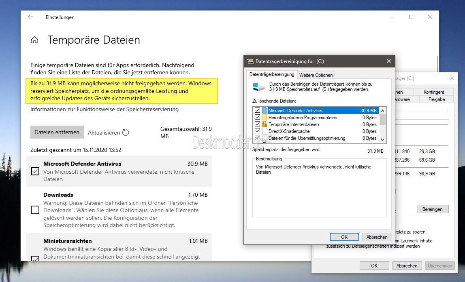Click the file icon of Dateien für die Übermittlungsoptimierung
The height and width of the screenshot is (282, 465).
tap(264, 138)
